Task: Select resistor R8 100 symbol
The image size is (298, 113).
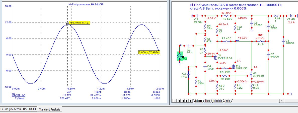Action: [x=225, y=68]
